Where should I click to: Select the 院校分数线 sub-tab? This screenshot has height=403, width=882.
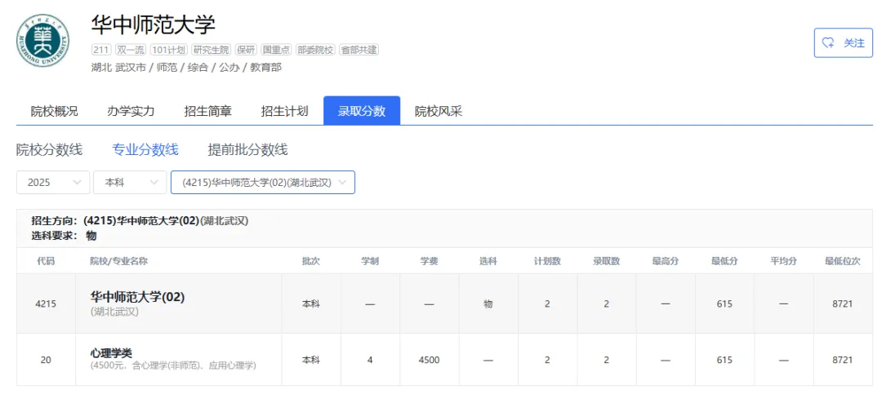[x=50, y=149]
